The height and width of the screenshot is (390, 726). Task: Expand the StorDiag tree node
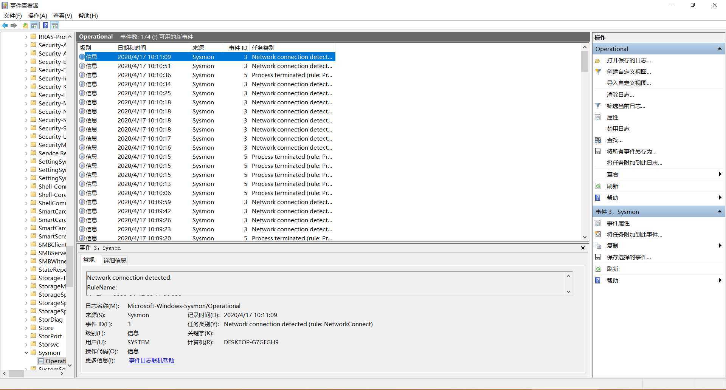pos(26,319)
